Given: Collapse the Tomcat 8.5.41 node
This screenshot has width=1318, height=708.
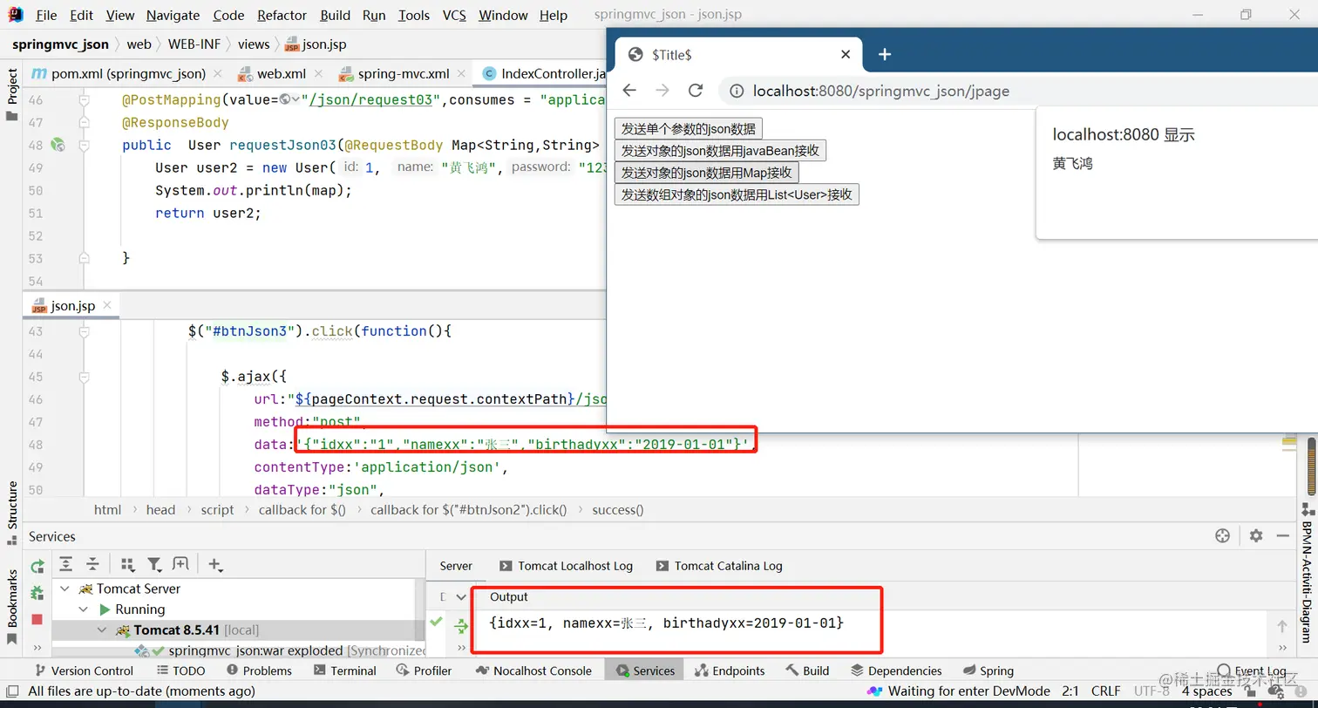Looking at the screenshot, I should (102, 630).
